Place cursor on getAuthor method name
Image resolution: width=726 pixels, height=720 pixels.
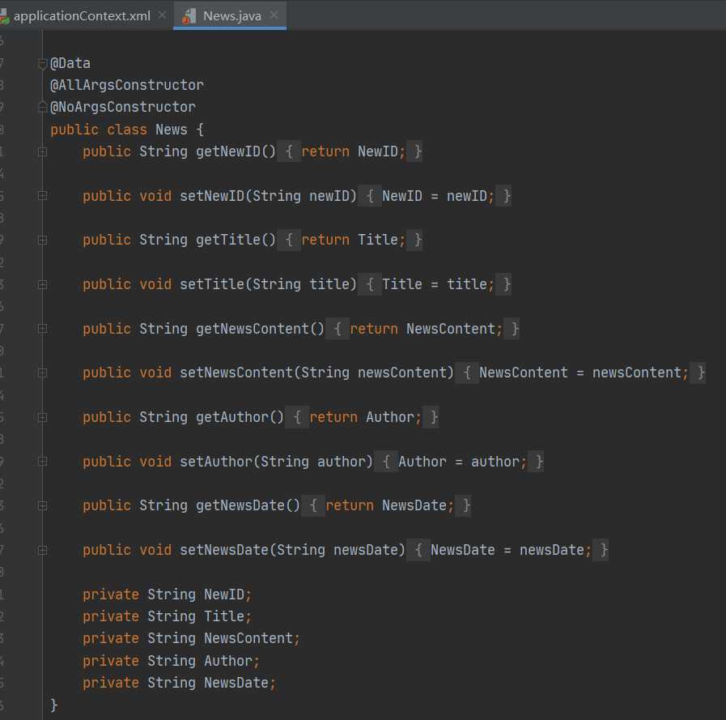pos(232,417)
